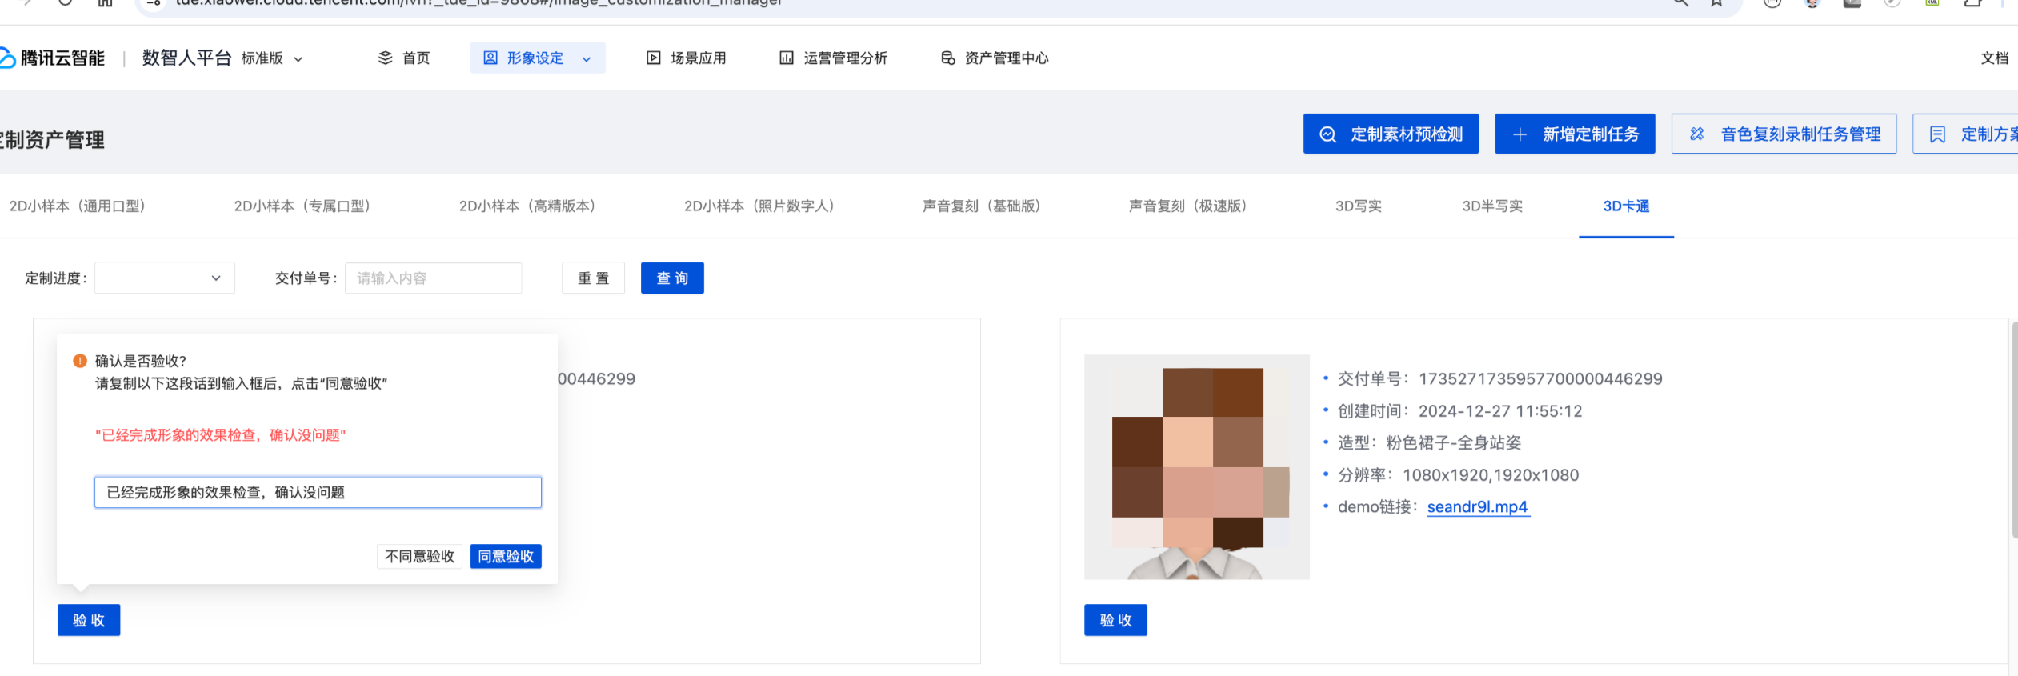Click the Tencent Cloud logo icon

tap(6, 58)
